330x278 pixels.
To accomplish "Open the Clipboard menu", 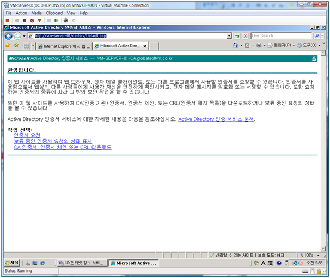I will point(54,13).
